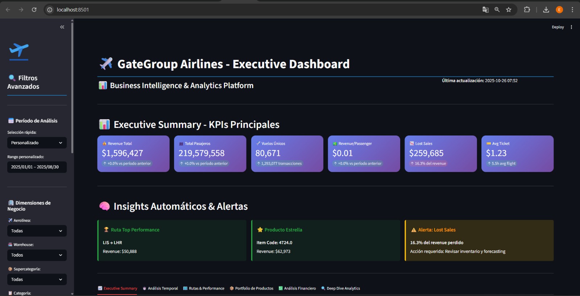Screen dimensions: 580x296
Task: Click the Producto Estrella star icon
Action: [260, 230]
